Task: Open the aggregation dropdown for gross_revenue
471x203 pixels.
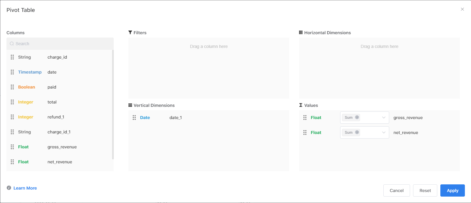Action: point(383,117)
